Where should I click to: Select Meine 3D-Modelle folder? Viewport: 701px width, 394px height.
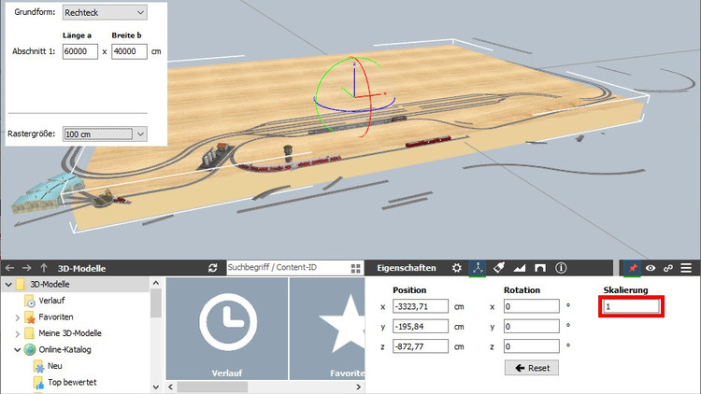pyautogui.click(x=70, y=333)
